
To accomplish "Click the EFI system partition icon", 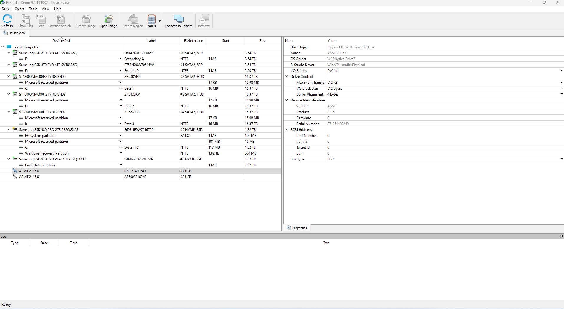I will [x=21, y=136].
